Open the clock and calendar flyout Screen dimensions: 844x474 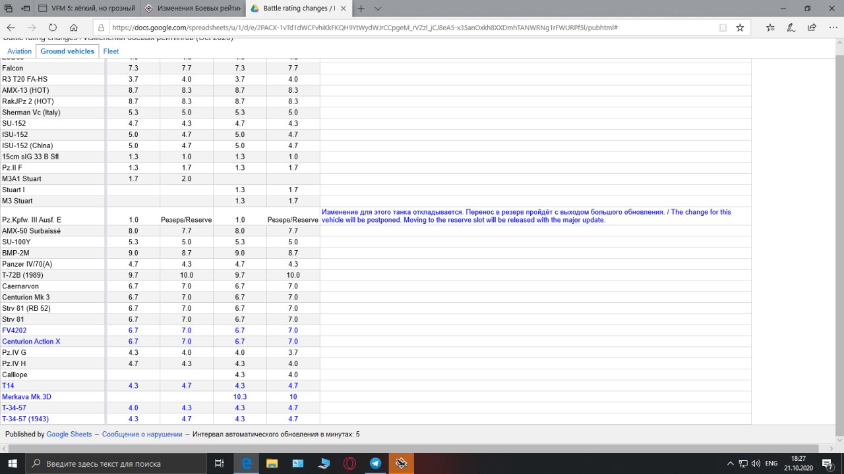tap(799, 463)
